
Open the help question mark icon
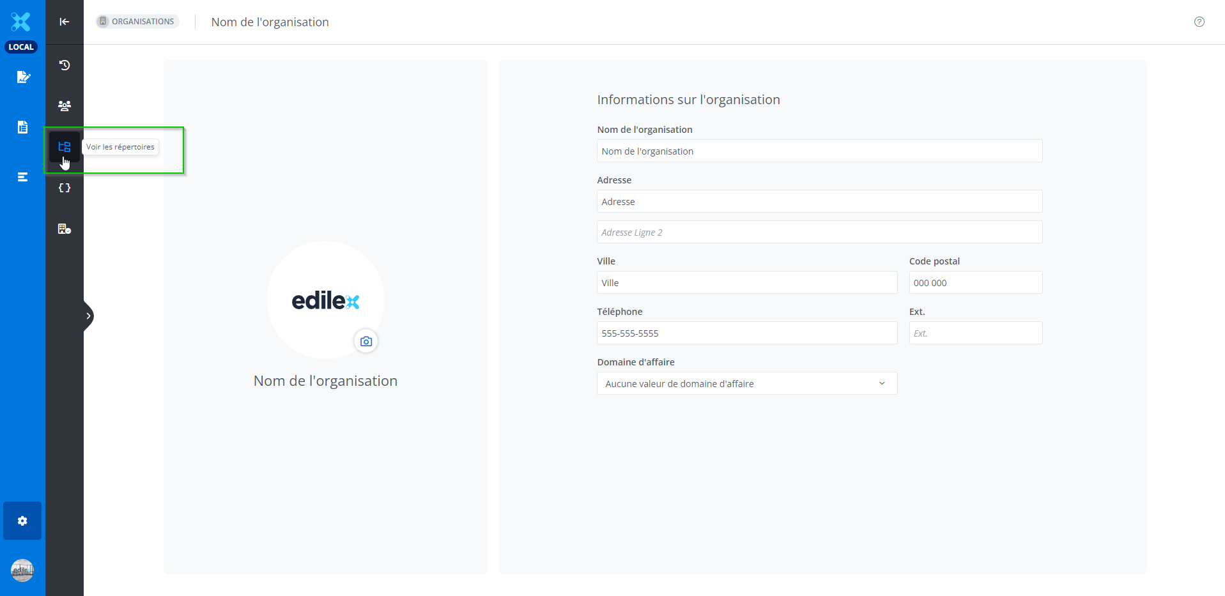tap(1199, 22)
